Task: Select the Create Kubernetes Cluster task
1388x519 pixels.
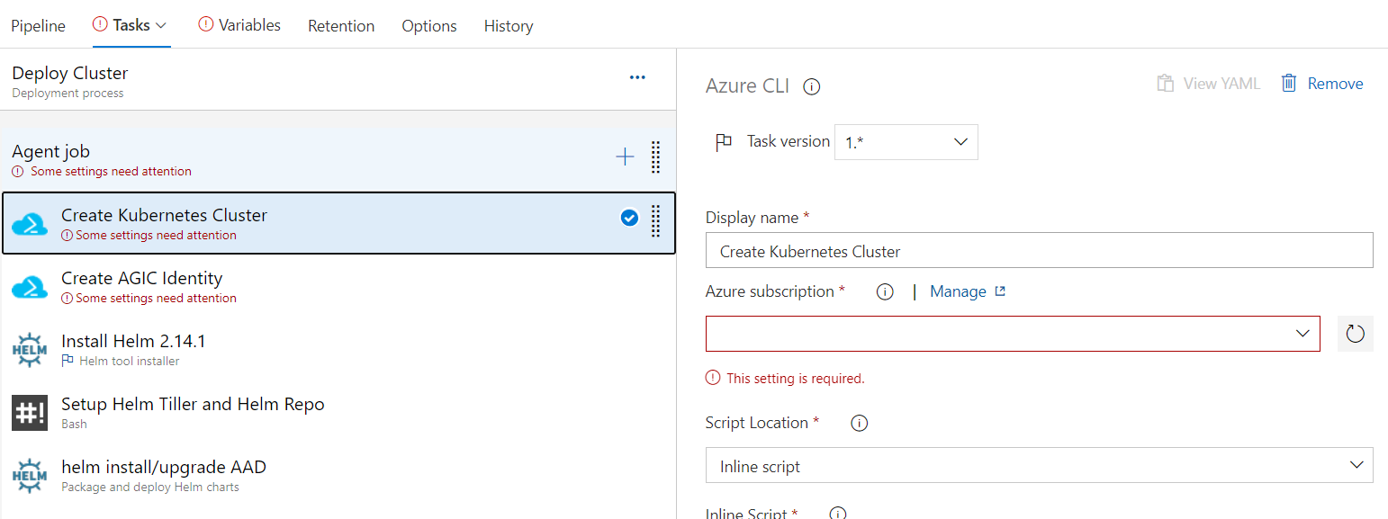Action: 338,223
